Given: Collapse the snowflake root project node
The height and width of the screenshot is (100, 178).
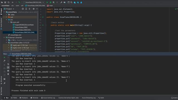Looking at the screenshot, I should point(4,12).
